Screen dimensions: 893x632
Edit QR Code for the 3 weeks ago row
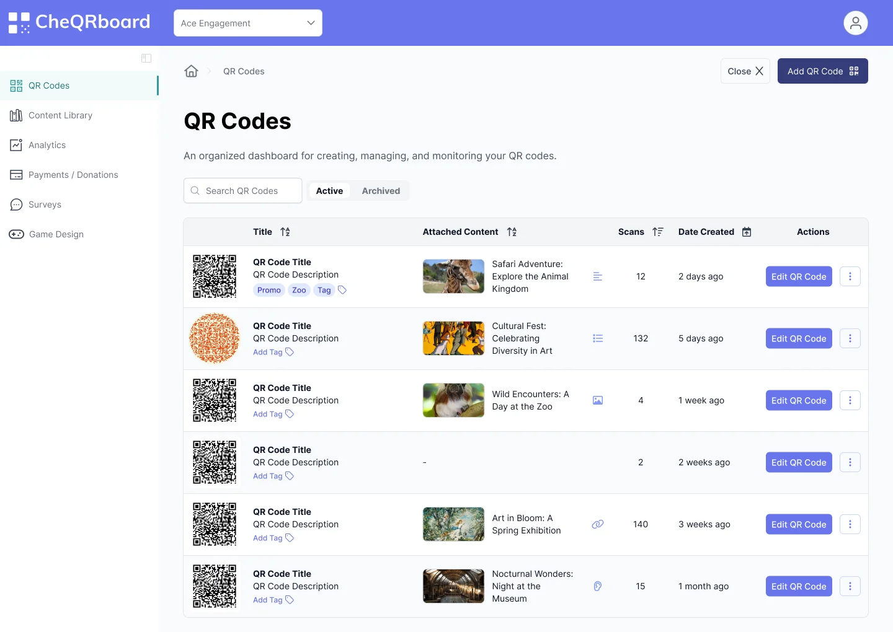pyautogui.click(x=799, y=524)
